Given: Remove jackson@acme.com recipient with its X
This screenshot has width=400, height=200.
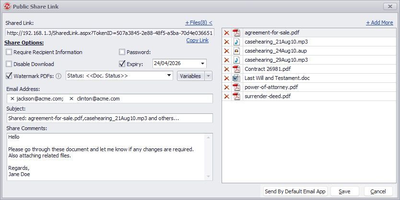Looking at the screenshot, I should coord(12,99).
